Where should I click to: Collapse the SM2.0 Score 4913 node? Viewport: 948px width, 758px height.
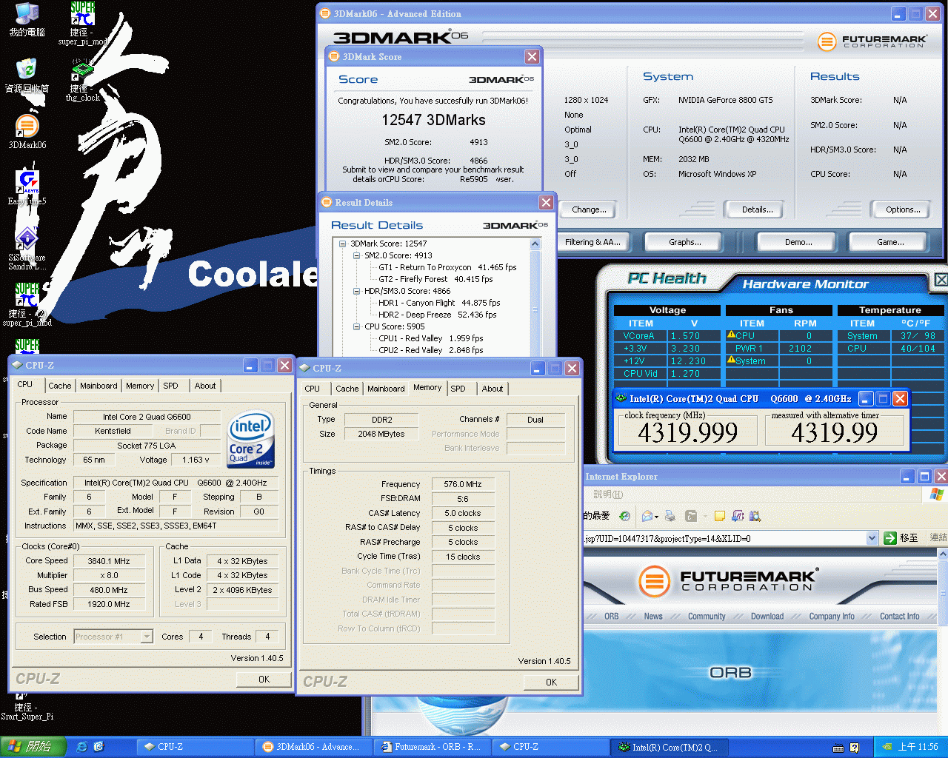coord(356,255)
